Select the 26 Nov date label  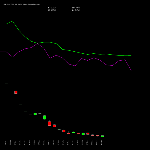point(73,142)
